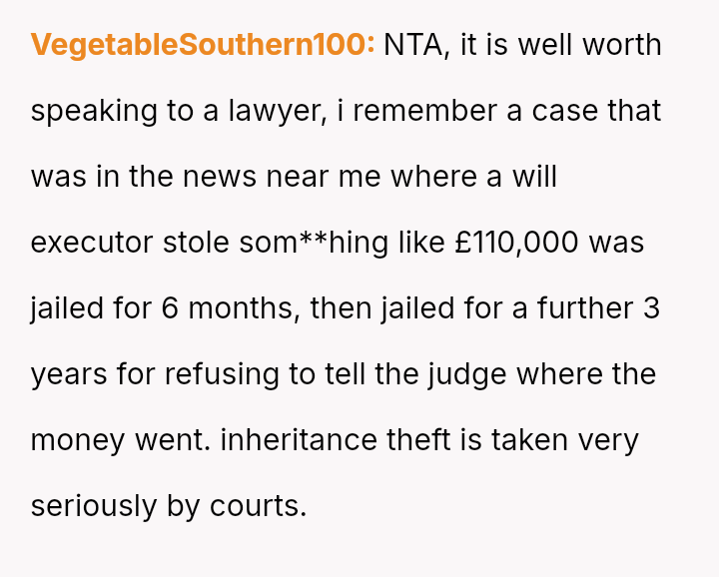The width and height of the screenshot is (719, 577).
Task: Click the word "further" in the comment
Action: pyautogui.click(x=585, y=308)
